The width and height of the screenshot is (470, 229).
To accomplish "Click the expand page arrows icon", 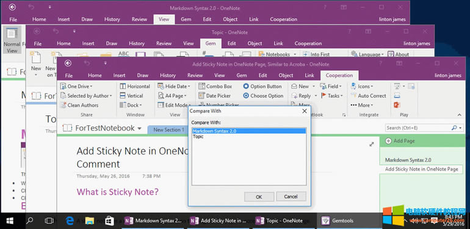I will [372, 144].
